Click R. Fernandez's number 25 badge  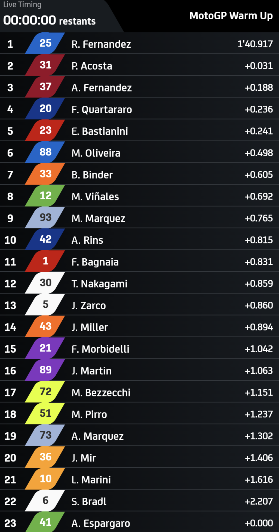point(45,43)
